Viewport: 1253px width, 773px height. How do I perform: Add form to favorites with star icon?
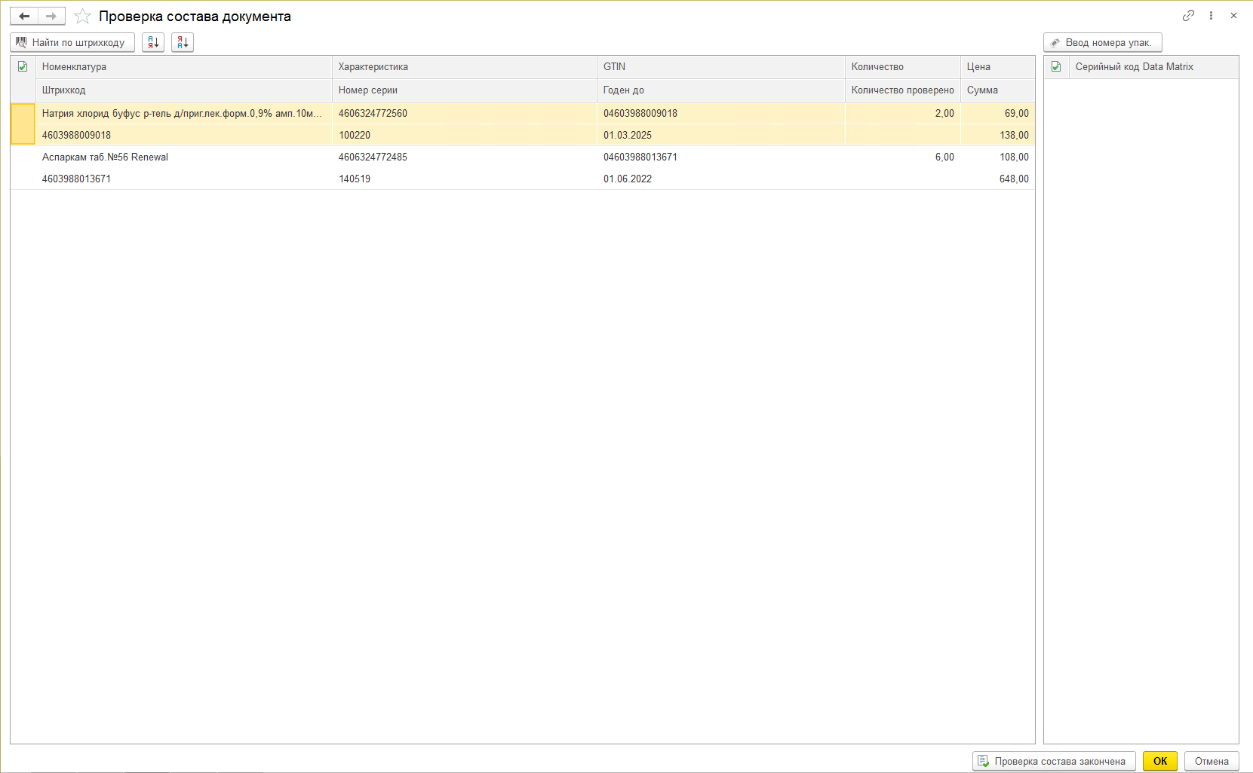[x=83, y=17]
